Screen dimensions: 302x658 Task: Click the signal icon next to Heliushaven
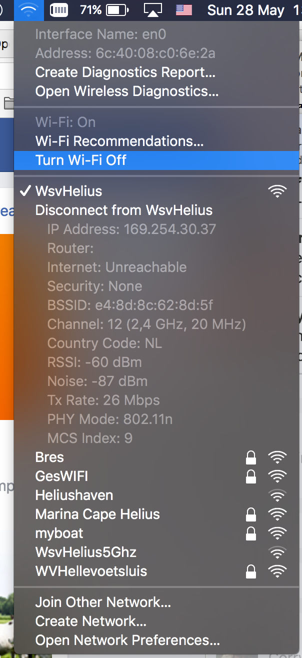point(277,495)
